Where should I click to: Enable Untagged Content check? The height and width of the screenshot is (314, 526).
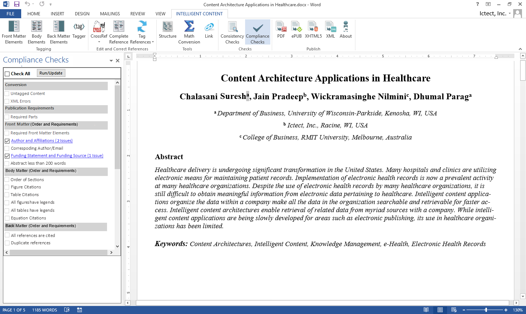[7, 93]
